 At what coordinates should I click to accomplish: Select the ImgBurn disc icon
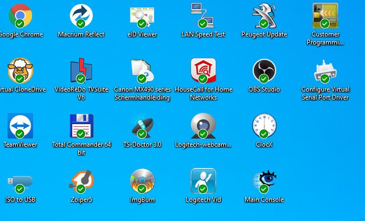(142, 181)
